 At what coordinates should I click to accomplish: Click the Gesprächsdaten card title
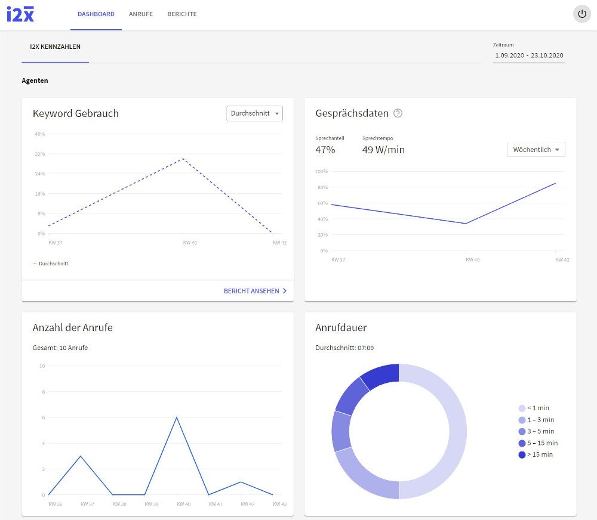pos(352,113)
